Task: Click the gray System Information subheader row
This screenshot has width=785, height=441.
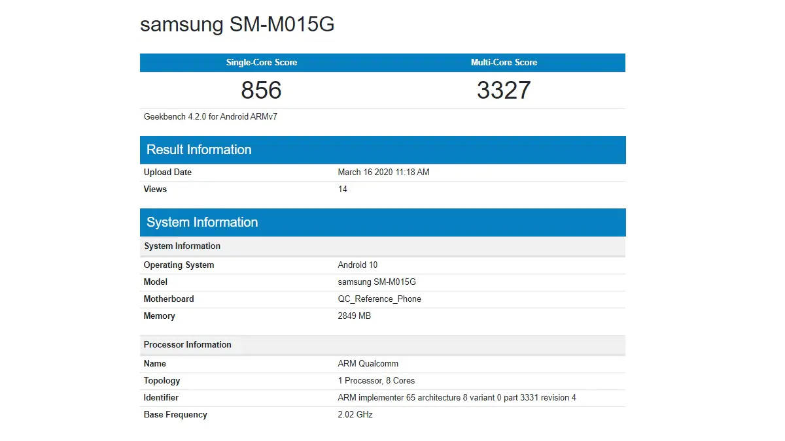Action: [383, 246]
